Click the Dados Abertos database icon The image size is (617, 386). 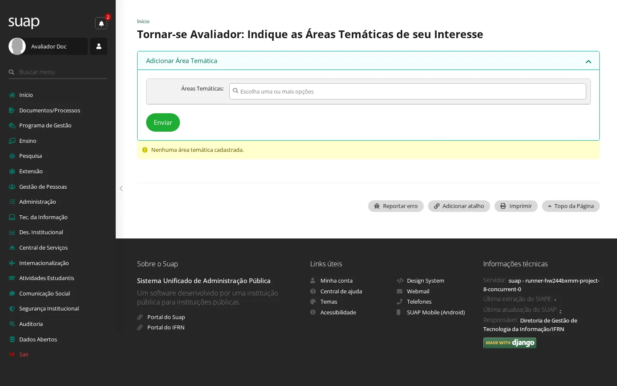click(x=12, y=339)
